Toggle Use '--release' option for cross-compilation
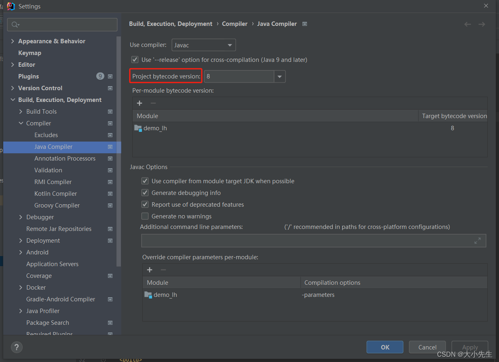 pyautogui.click(x=135, y=59)
